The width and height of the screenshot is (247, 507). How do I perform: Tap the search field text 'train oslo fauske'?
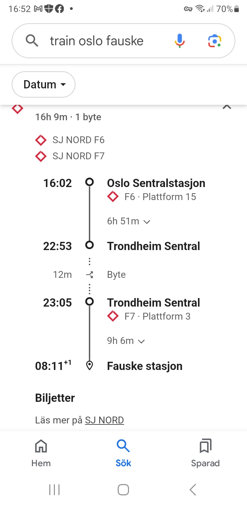tap(97, 41)
